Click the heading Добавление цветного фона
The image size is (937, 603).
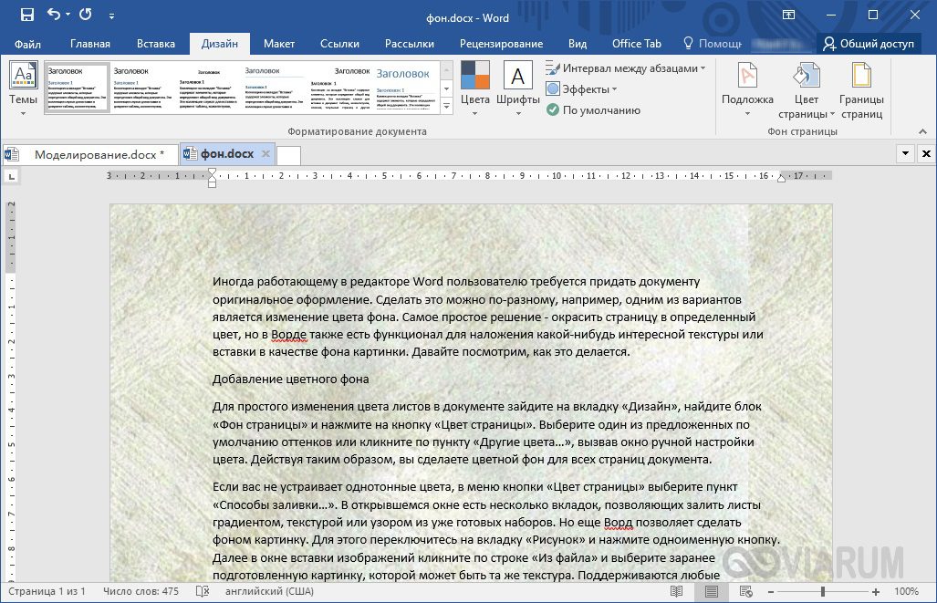(290, 379)
